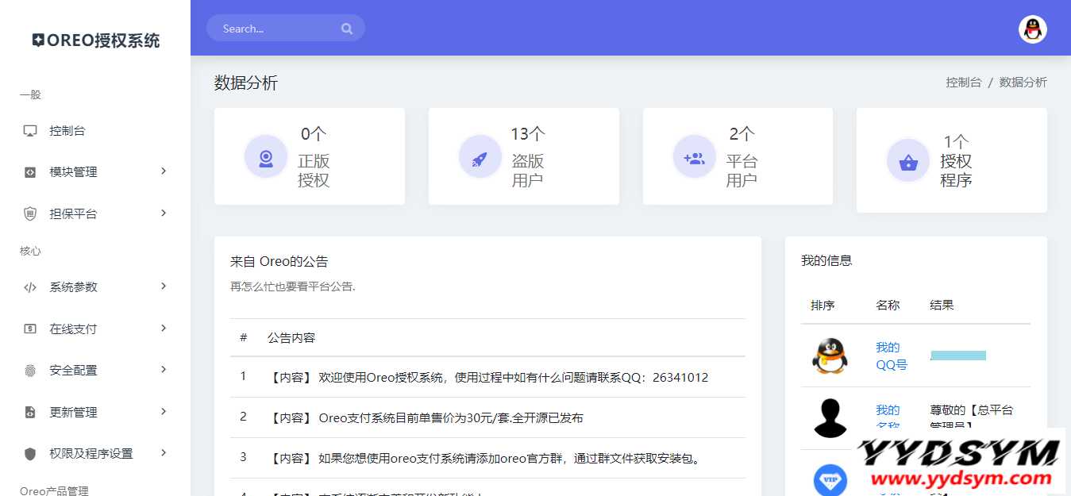Image resolution: width=1071 pixels, height=496 pixels.
Task: Expand the 模块管理 submenu arrow
Action: [x=164, y=171]
